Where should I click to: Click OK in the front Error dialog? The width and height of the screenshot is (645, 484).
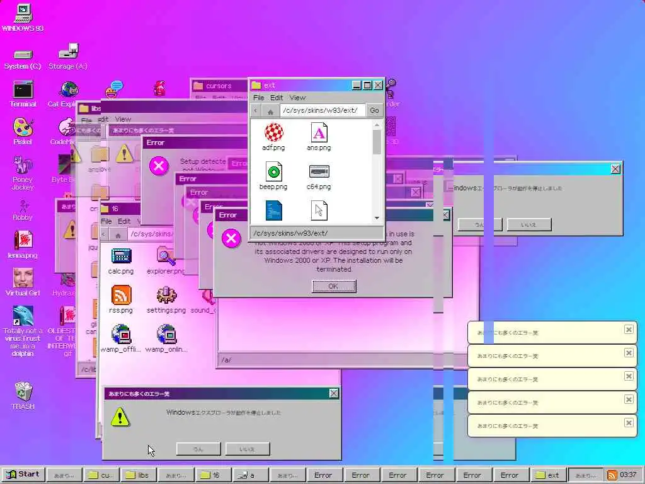[x=334, y=286]
